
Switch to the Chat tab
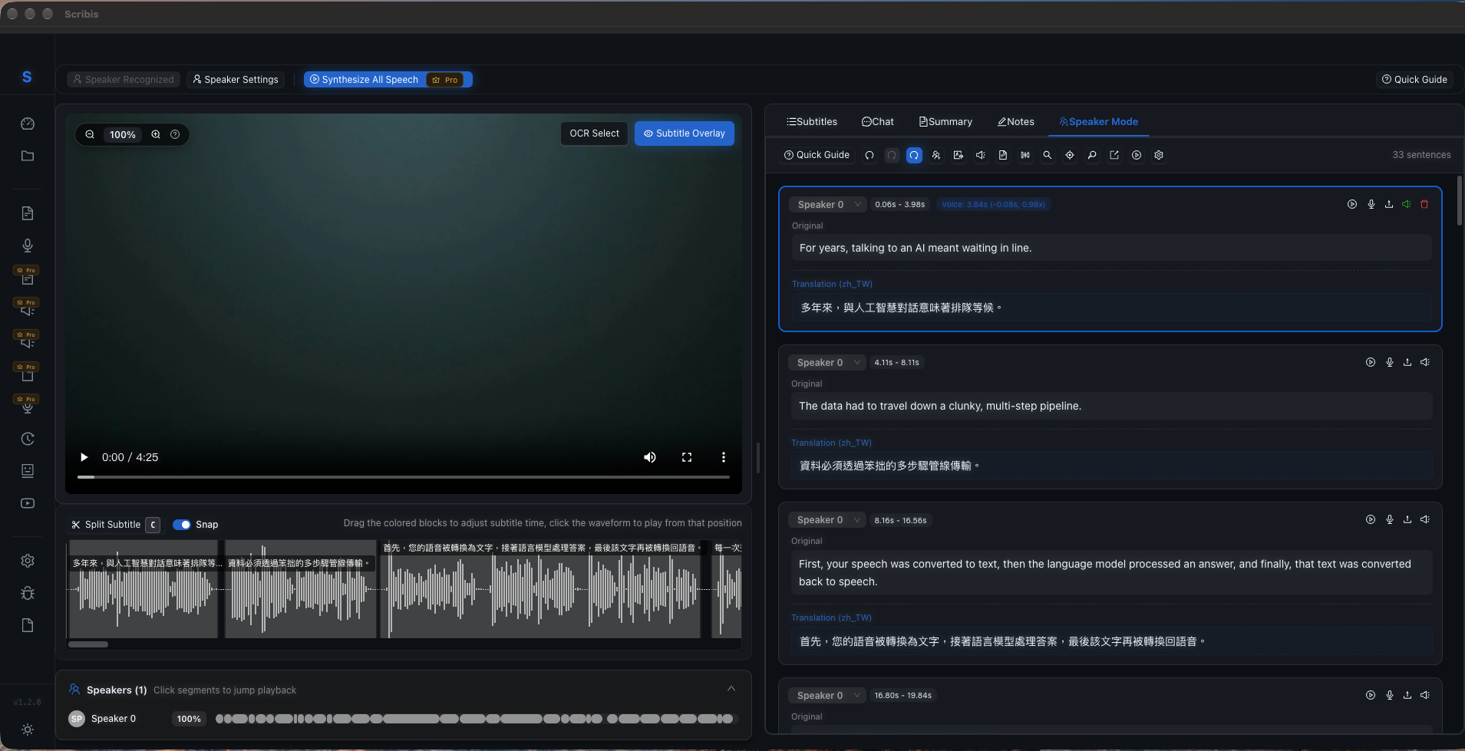pyautogui.click(x=878, y=121)
